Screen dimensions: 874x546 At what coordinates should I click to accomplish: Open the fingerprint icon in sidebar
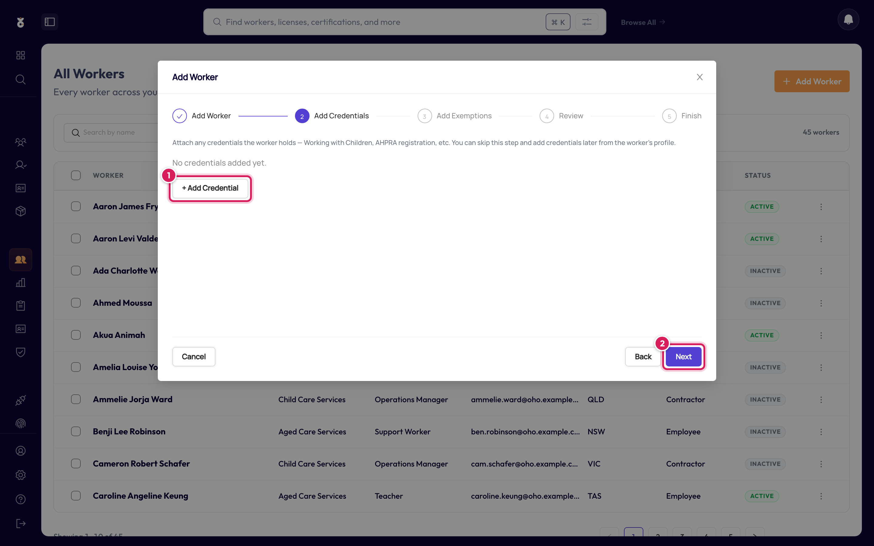pyautogui.click(x=21, y=423)
